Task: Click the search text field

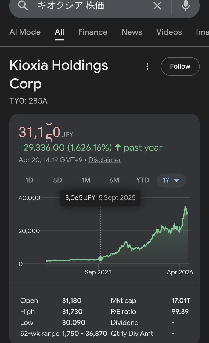Action: pos(91,5)
